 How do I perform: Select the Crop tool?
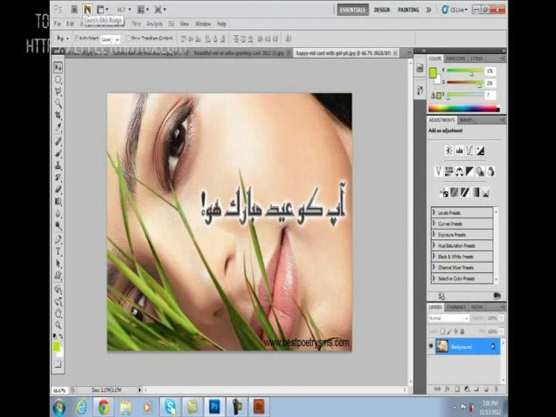(58, 115)
